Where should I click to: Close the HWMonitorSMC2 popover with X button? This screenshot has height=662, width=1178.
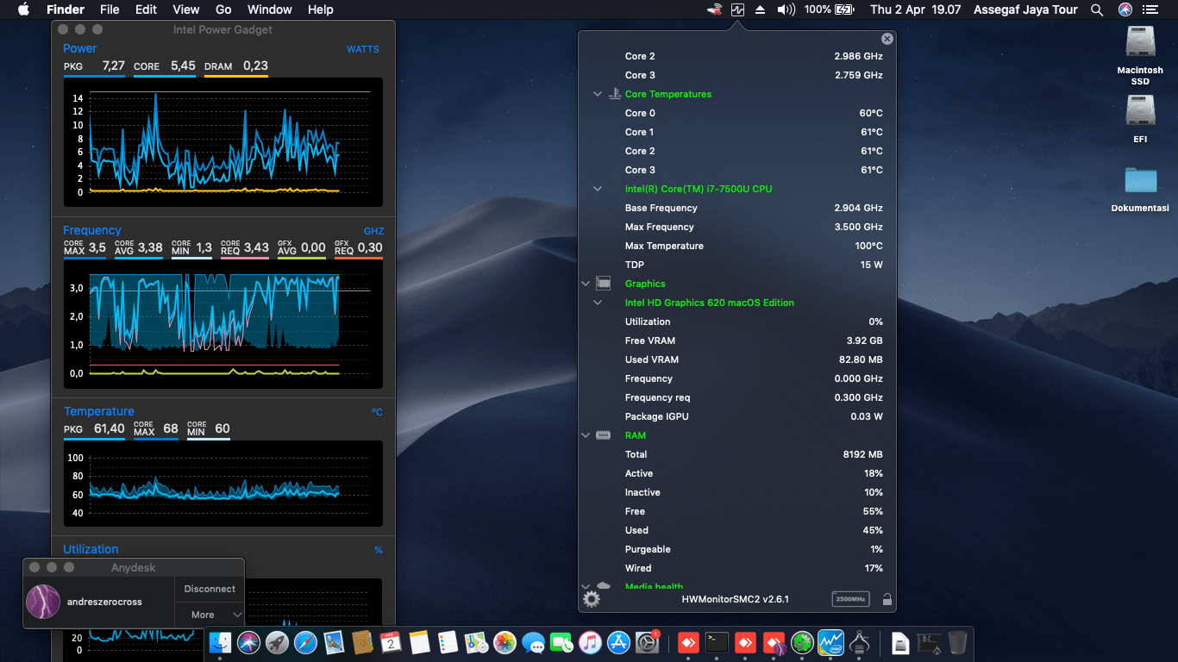(x=887, y=39)
